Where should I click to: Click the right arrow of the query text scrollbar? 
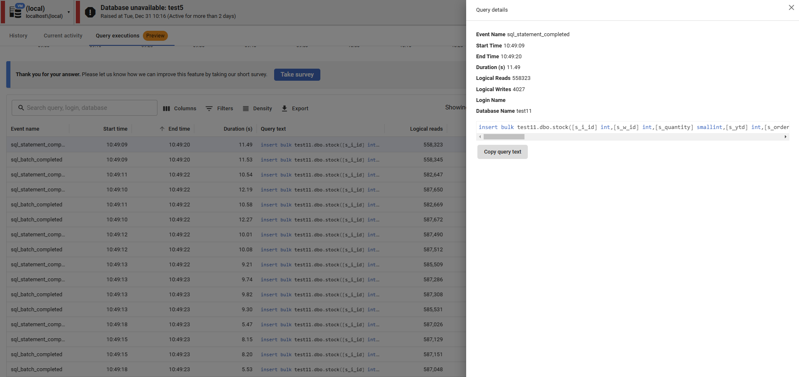click(x=785, y=136)
